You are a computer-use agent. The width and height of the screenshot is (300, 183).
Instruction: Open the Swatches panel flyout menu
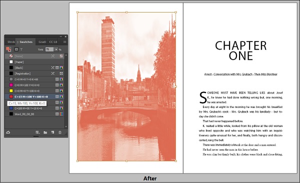(65, 42)
